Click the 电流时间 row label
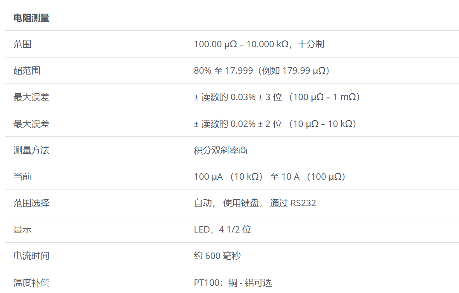 31,256
